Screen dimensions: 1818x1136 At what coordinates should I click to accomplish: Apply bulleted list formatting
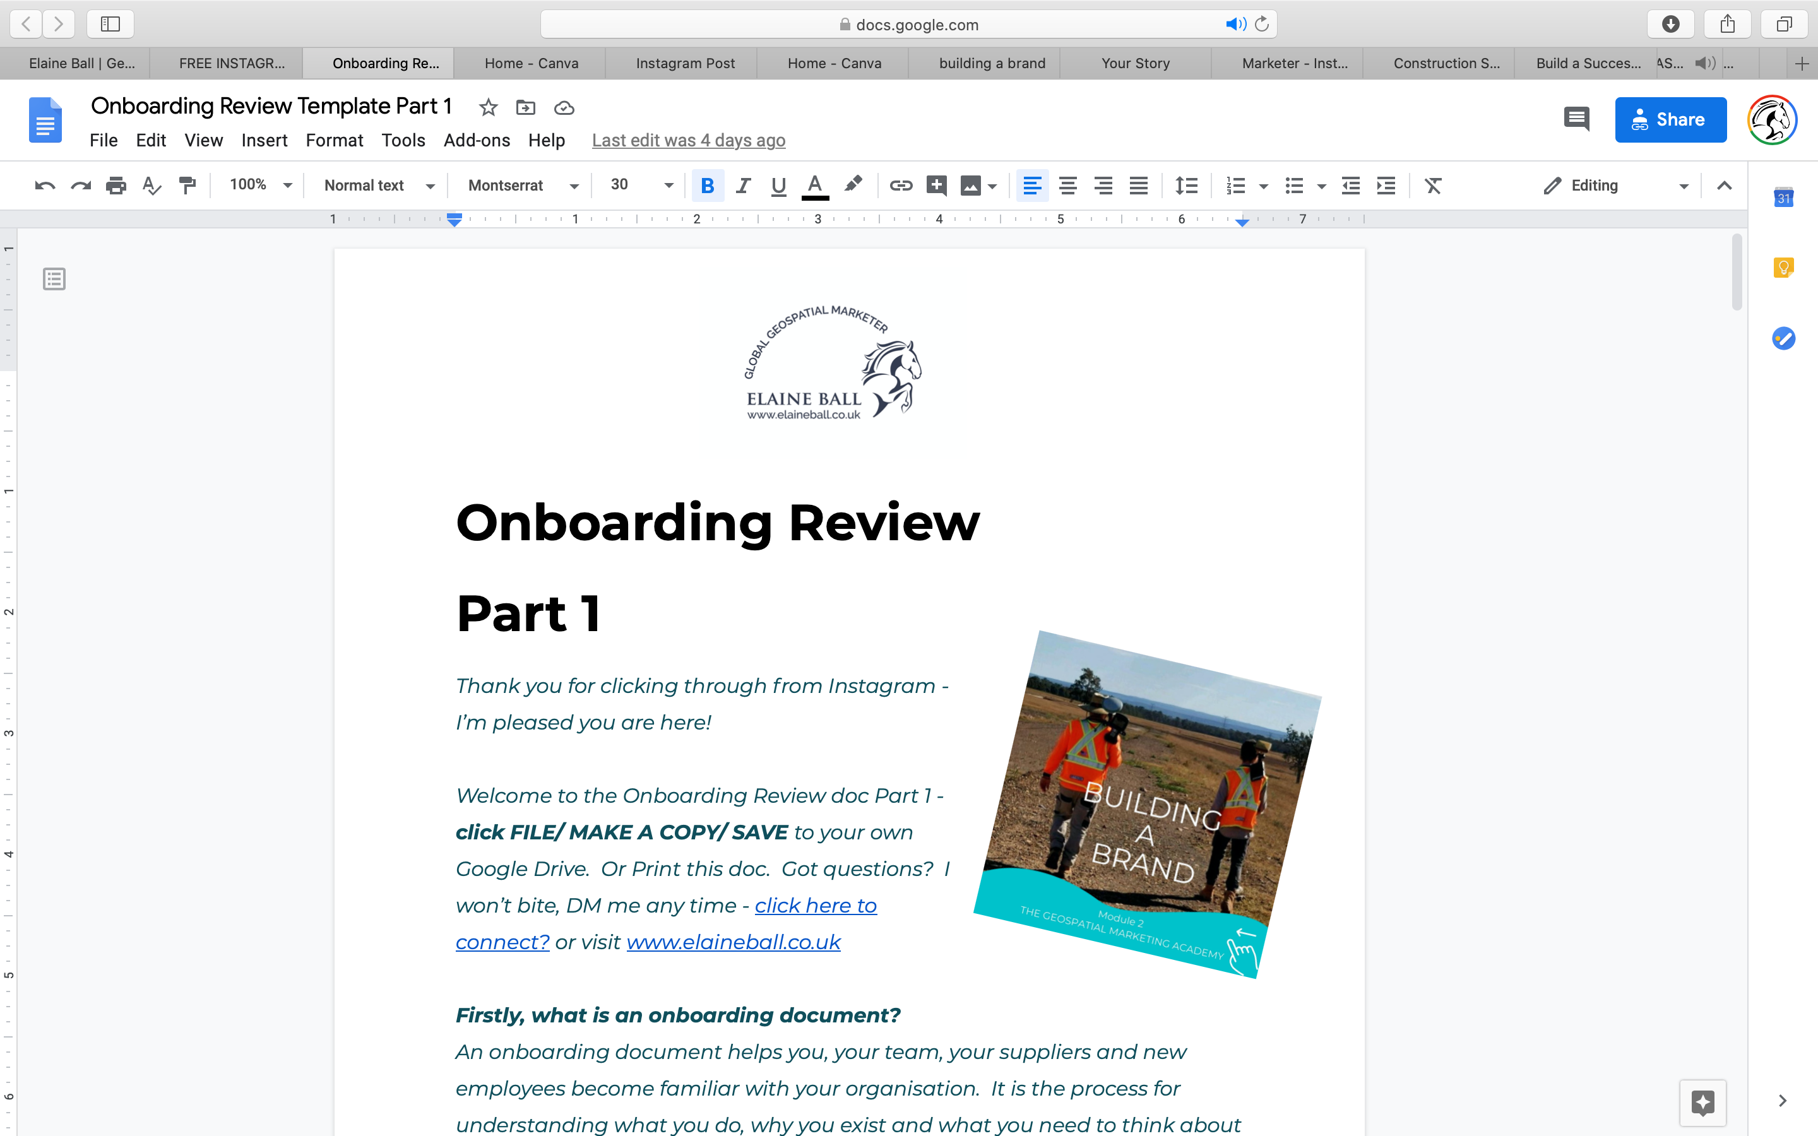pyautogui.click(x=1293, y=186)
